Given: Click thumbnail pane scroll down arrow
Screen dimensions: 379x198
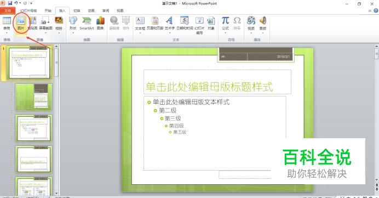Looking at the screenshot, I should coord(56,194).
